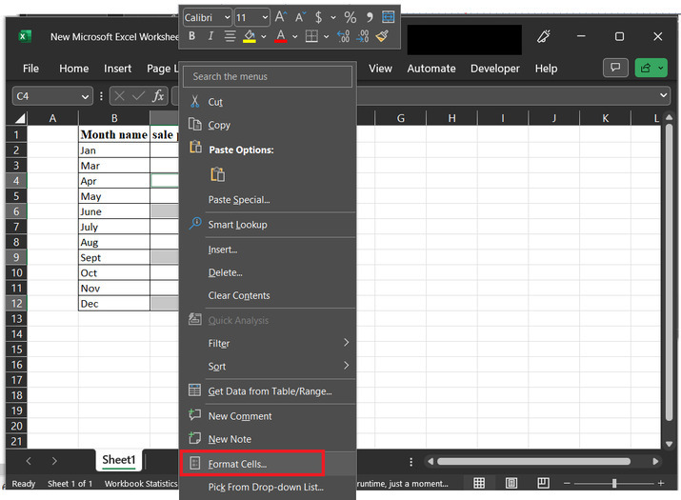Screen dimensions: 681x500
Task: Click the Increase Font Size icon
Action: (281, 17)
